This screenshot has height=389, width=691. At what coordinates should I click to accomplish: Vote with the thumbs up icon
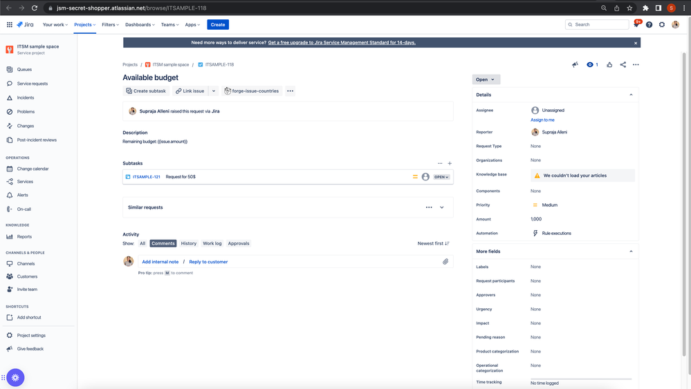click(609, 65)
